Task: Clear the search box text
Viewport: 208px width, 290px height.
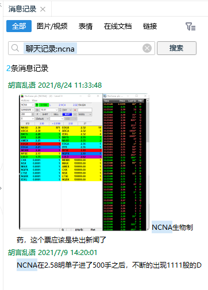Action: (x=147, y=48)
